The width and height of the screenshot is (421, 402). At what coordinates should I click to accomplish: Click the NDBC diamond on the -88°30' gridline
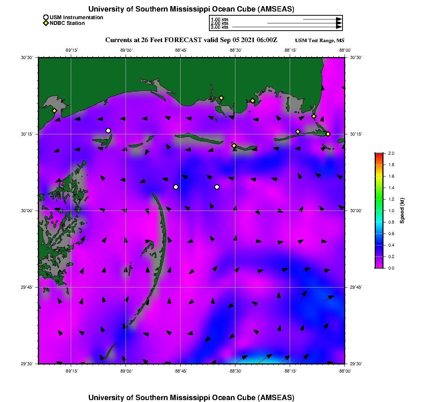point(234,145)
